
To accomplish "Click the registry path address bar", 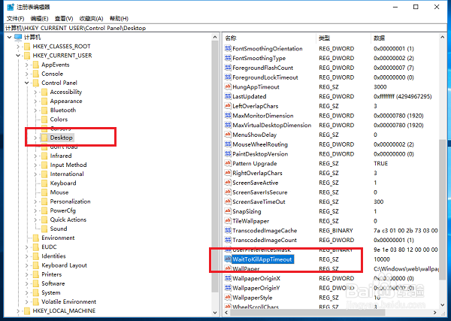I will (225, 28).
